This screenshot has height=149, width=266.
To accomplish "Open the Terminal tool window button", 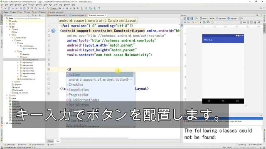I will (22, 145).
